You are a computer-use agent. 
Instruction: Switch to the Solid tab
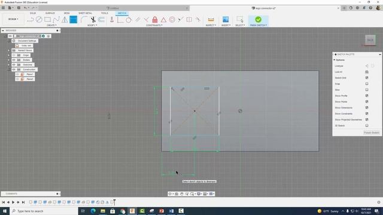(33, 13)
